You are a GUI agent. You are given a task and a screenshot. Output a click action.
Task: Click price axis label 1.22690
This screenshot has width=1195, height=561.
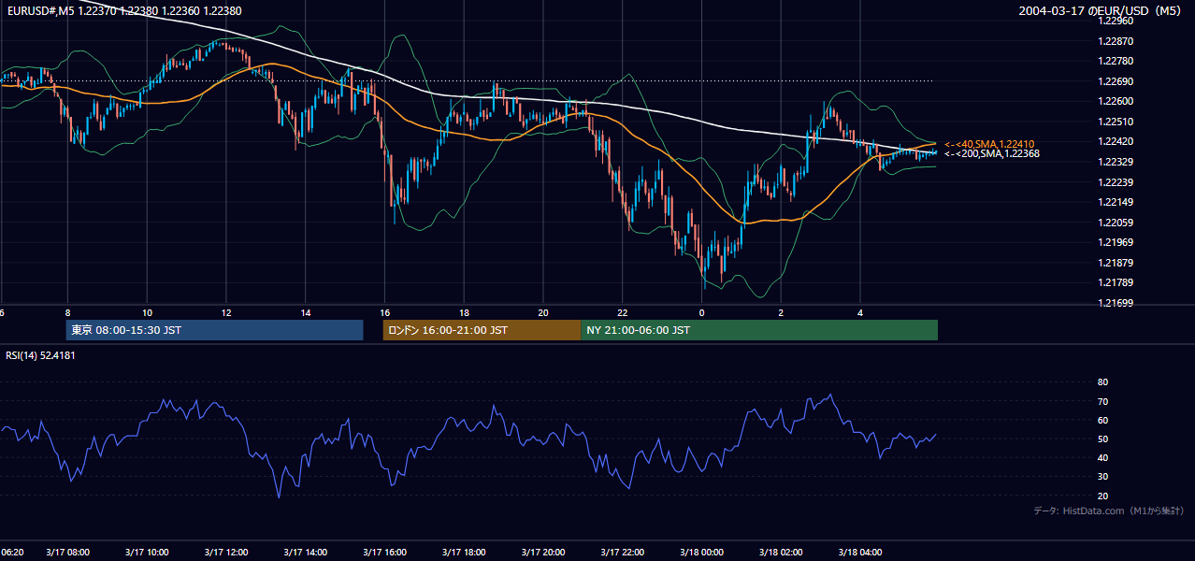(x=1116, y=81)
